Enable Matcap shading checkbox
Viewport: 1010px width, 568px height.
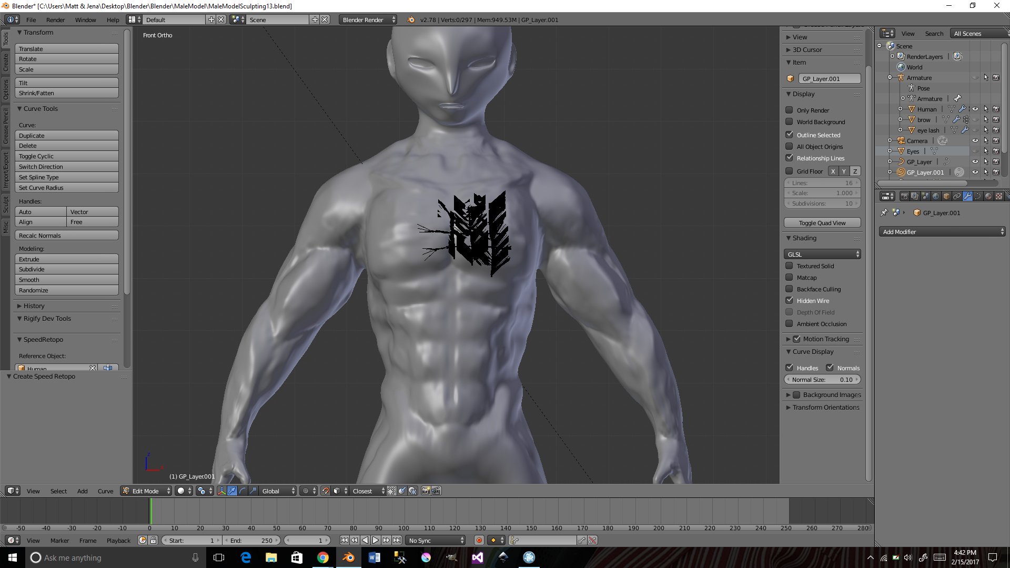coord(789,277)
